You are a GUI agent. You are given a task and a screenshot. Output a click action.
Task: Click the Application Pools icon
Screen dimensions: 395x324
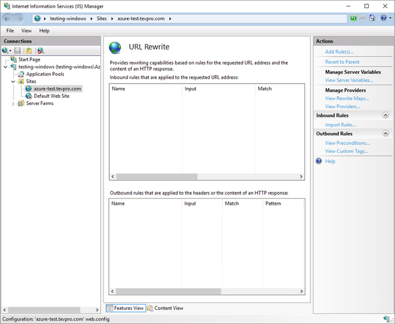pos(21,74)
